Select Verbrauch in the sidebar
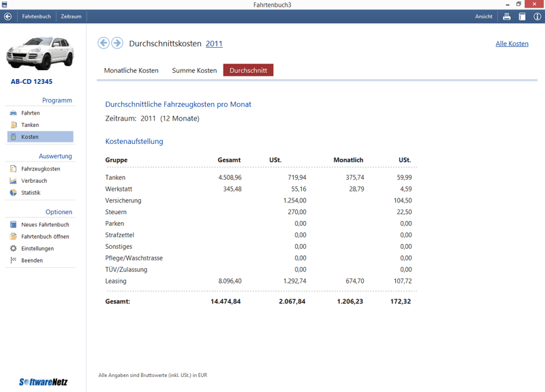The height and width of the screenshot is (392, 545). tap(34, 181)
